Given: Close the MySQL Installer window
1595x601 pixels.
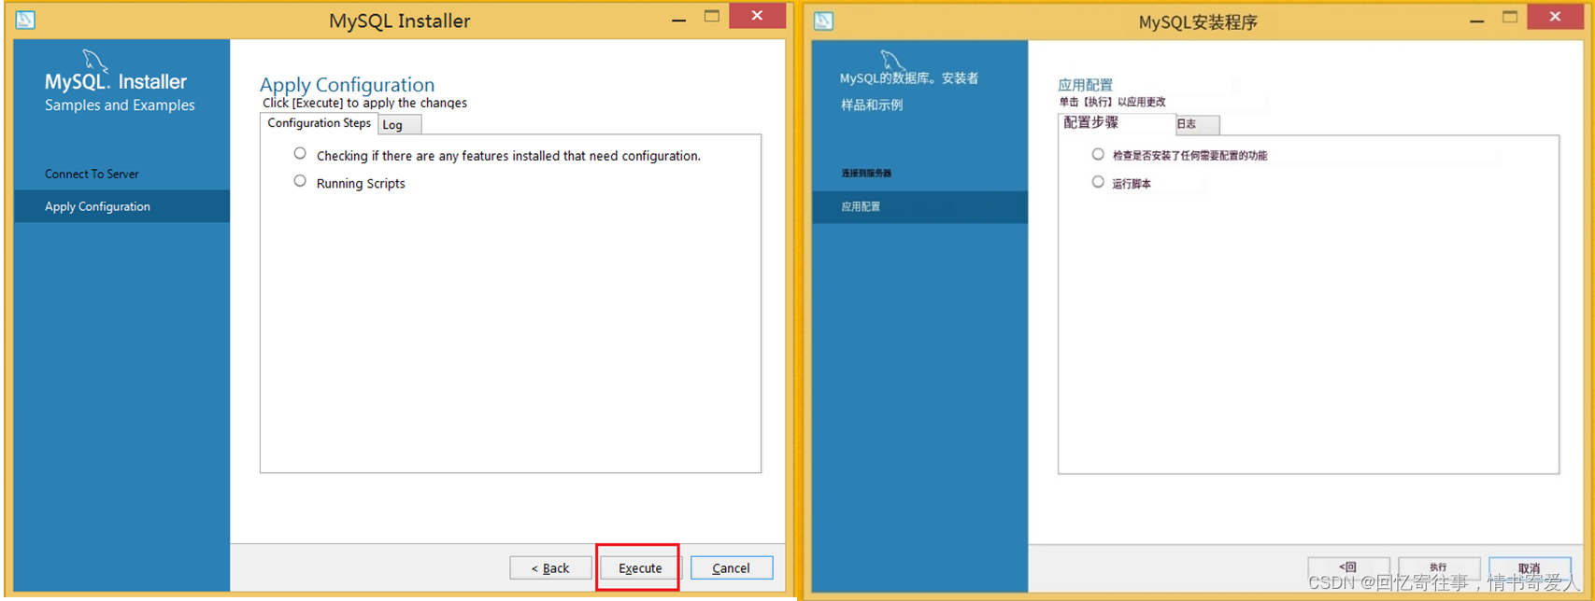Looking at the screenshot, I should (x=757, y=16).
